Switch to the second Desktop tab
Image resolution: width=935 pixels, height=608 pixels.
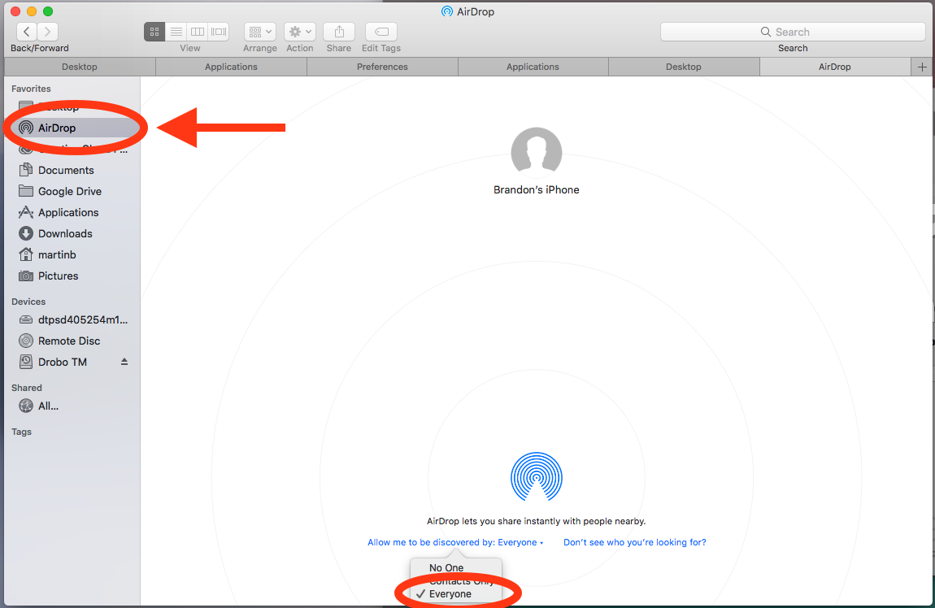684,67
